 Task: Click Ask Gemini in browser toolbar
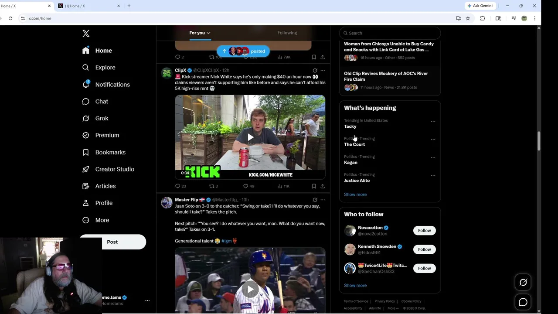[480, 6]
